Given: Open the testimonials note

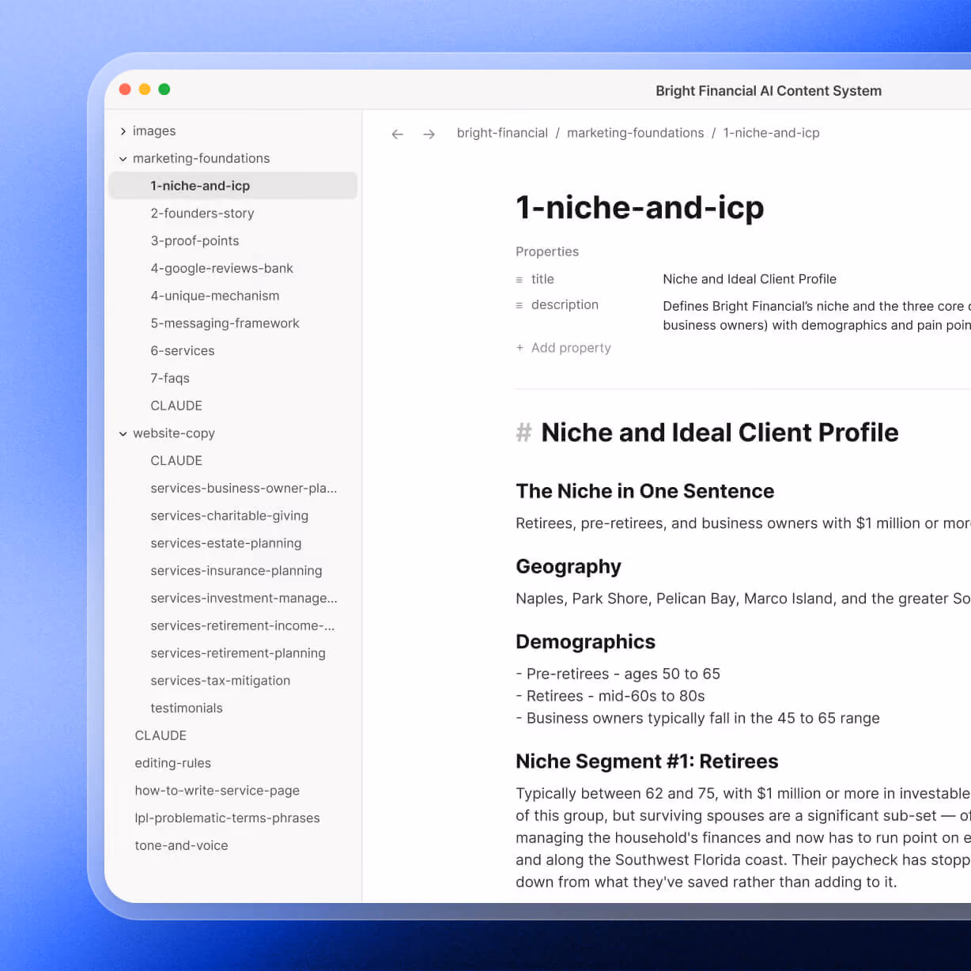Looking at the screenshot, I should [187, 708].
